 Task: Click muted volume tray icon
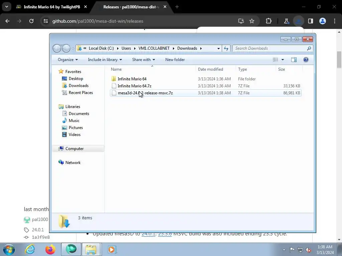click(308, 250)
